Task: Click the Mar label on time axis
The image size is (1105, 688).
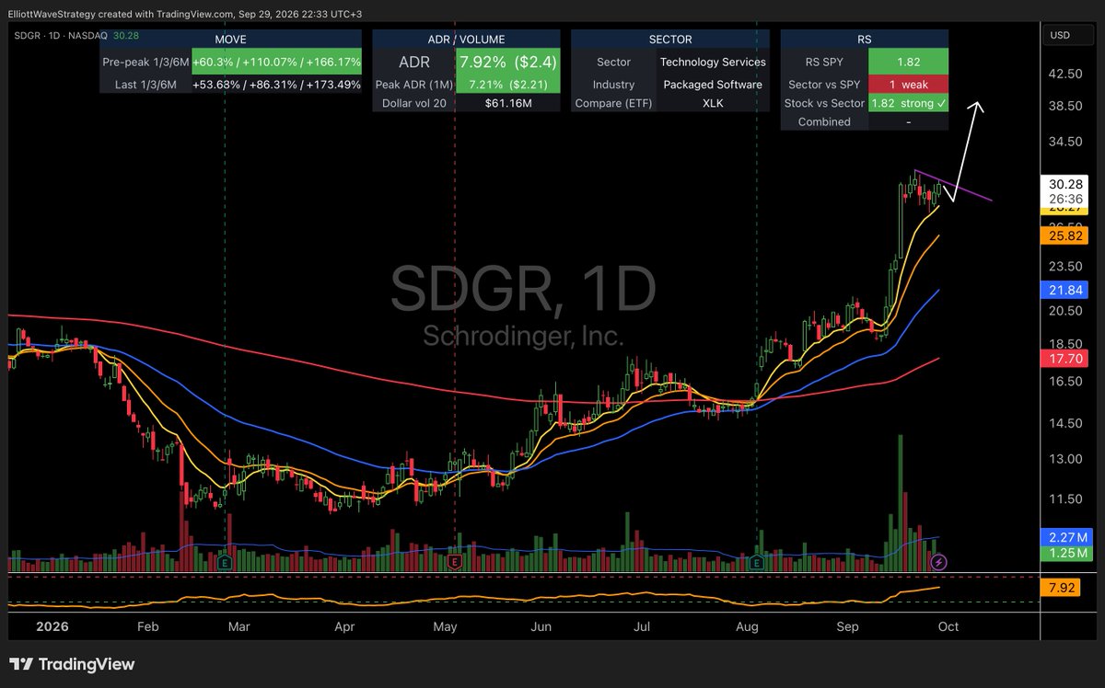Action: [238, 626]
